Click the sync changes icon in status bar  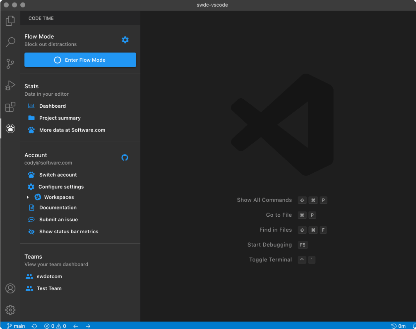tap(35, 326)
